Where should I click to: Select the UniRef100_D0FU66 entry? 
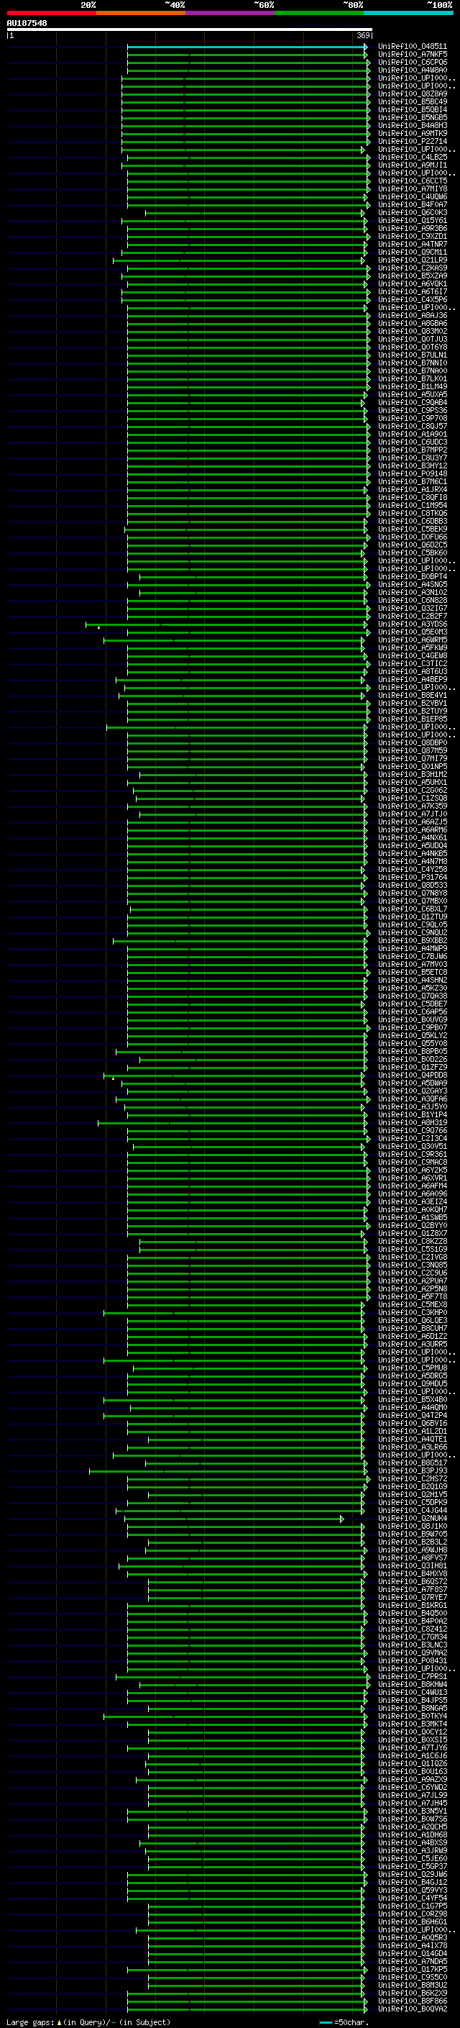(x=412, y=537)
